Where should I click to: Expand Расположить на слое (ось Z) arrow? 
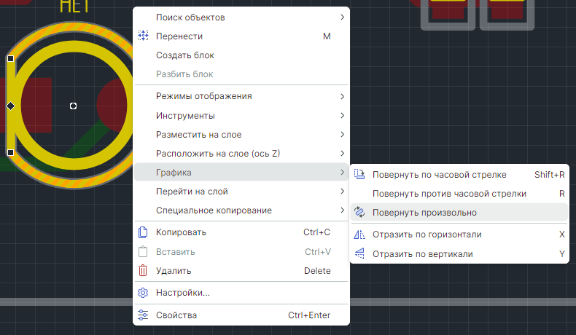[x=342, y=154]
